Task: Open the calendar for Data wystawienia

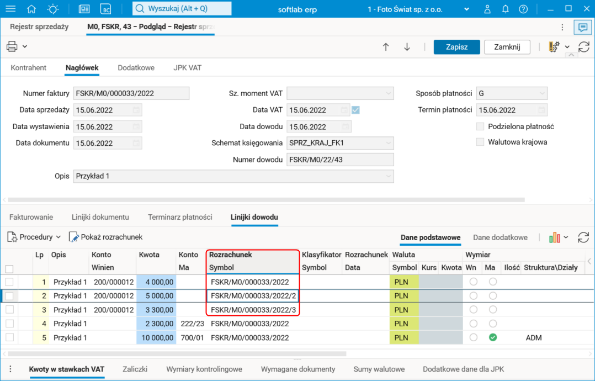Action: point(136,127)
